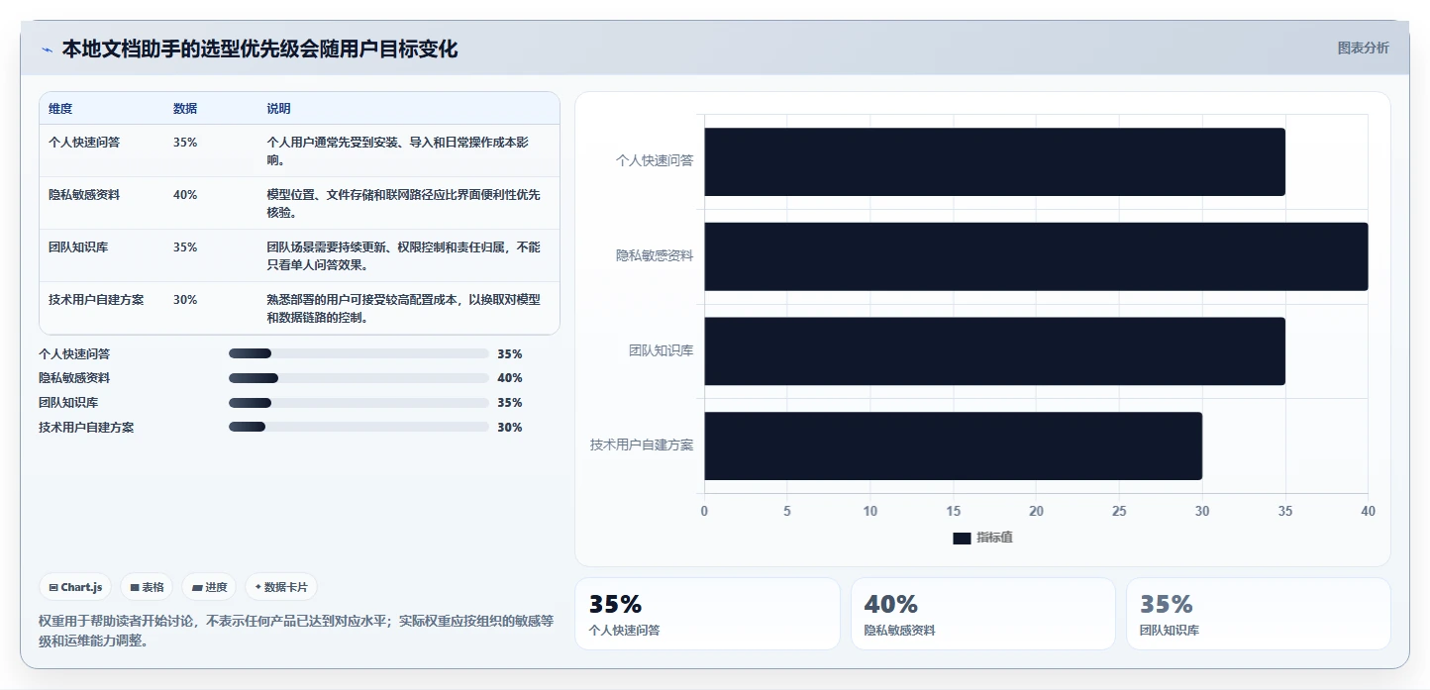Click the 40% value beside progress bar
This screenshot has height=690, width=1430.
point(510,378)
